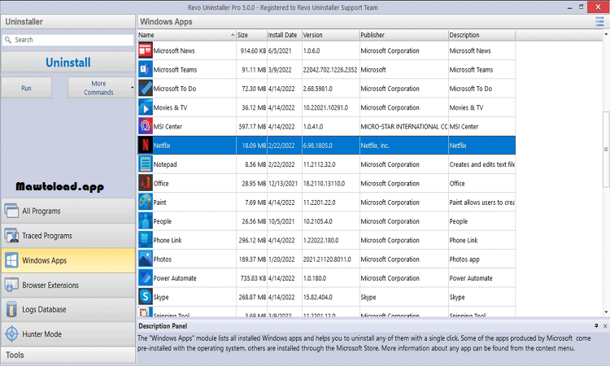Viewport: 610px width, 366px height.
Task: Click the 12/13/2021 install date cell
Action: tap(283, 183)
